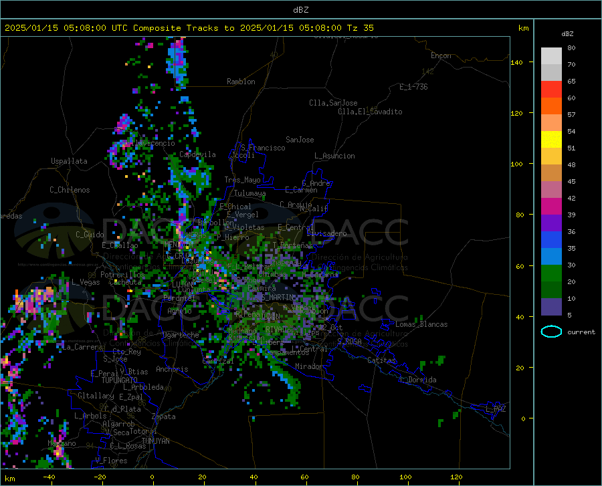The height and width of the screenshot is (486, 602).
Task: Click the 'S_Francisco' place label
Action: [264, 148]
